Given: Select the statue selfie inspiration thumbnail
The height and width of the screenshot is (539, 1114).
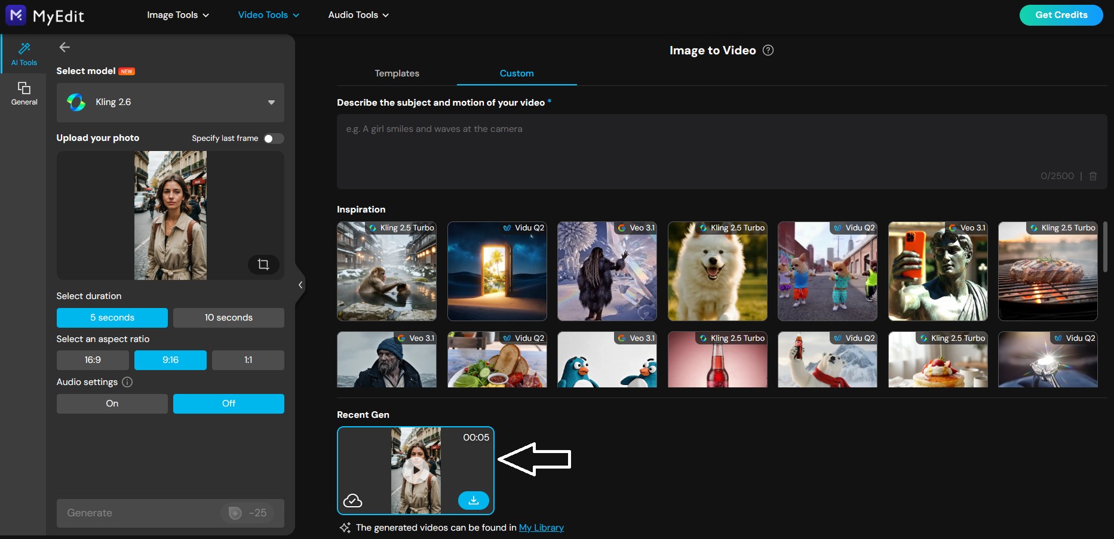Looking at the screenshot, I should [938, 272].
